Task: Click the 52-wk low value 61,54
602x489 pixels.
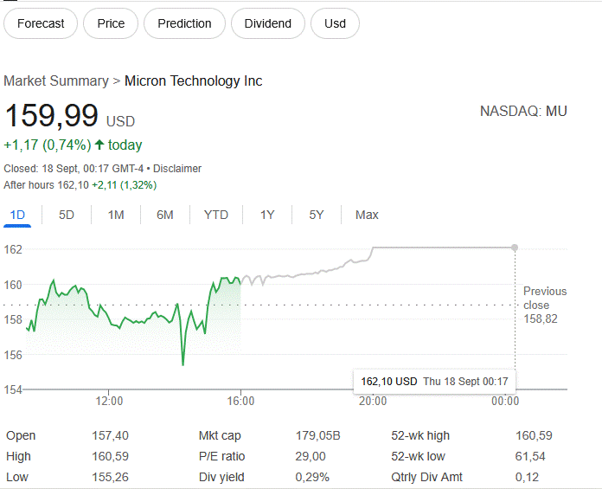Action: [530, 456]
